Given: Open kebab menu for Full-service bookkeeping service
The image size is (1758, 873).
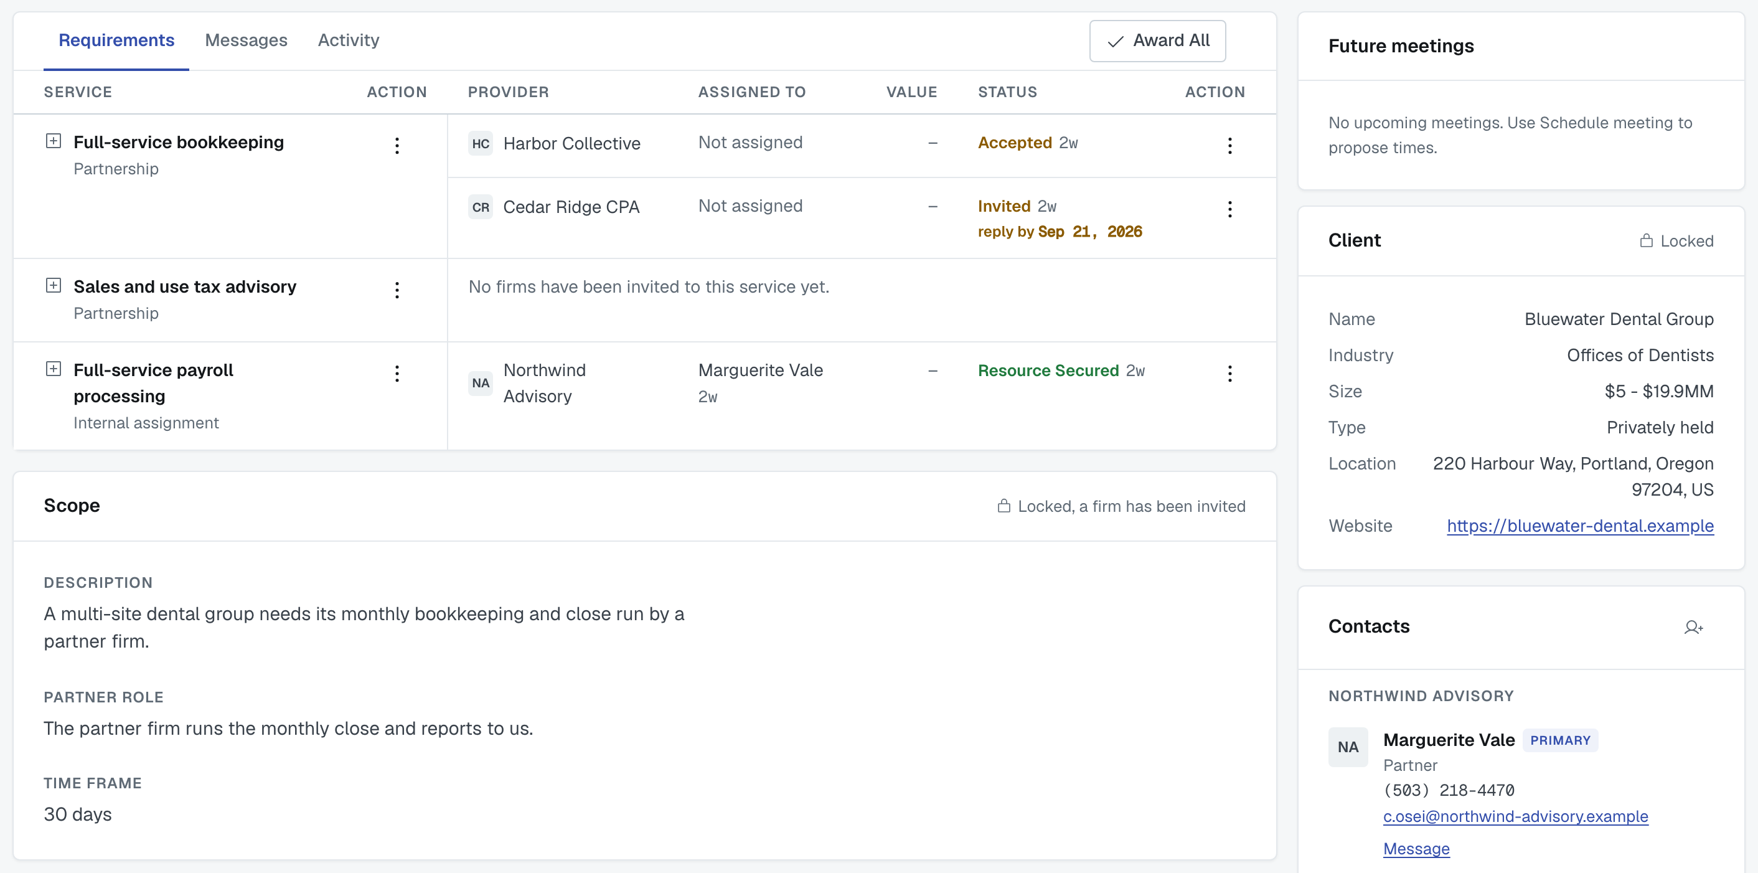Looking at the screenshot, I should point(397,145).
